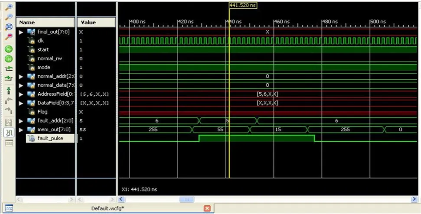421x214 pixels.
Task: Click the mem_out waveform segment showing 55
Action: tap(220, 130)
